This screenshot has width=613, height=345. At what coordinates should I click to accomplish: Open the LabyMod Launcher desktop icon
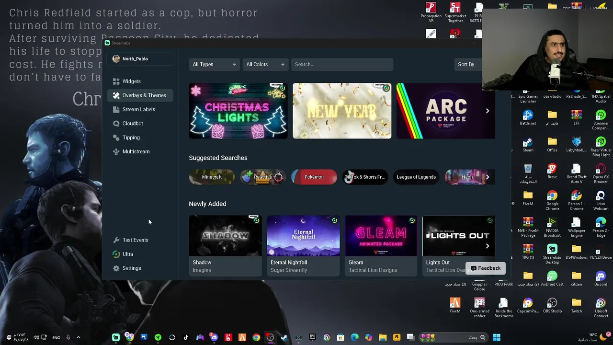(x=576, y=145)
